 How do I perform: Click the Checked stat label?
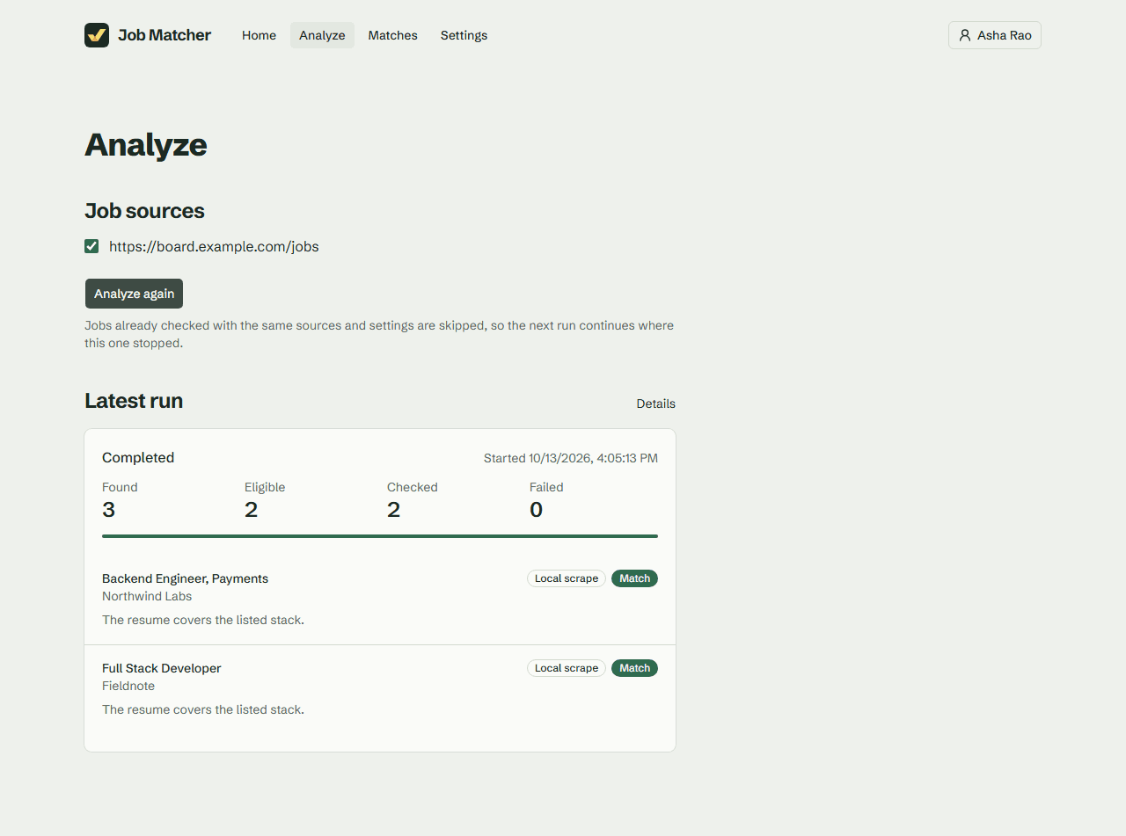click(x=413, y=487)
